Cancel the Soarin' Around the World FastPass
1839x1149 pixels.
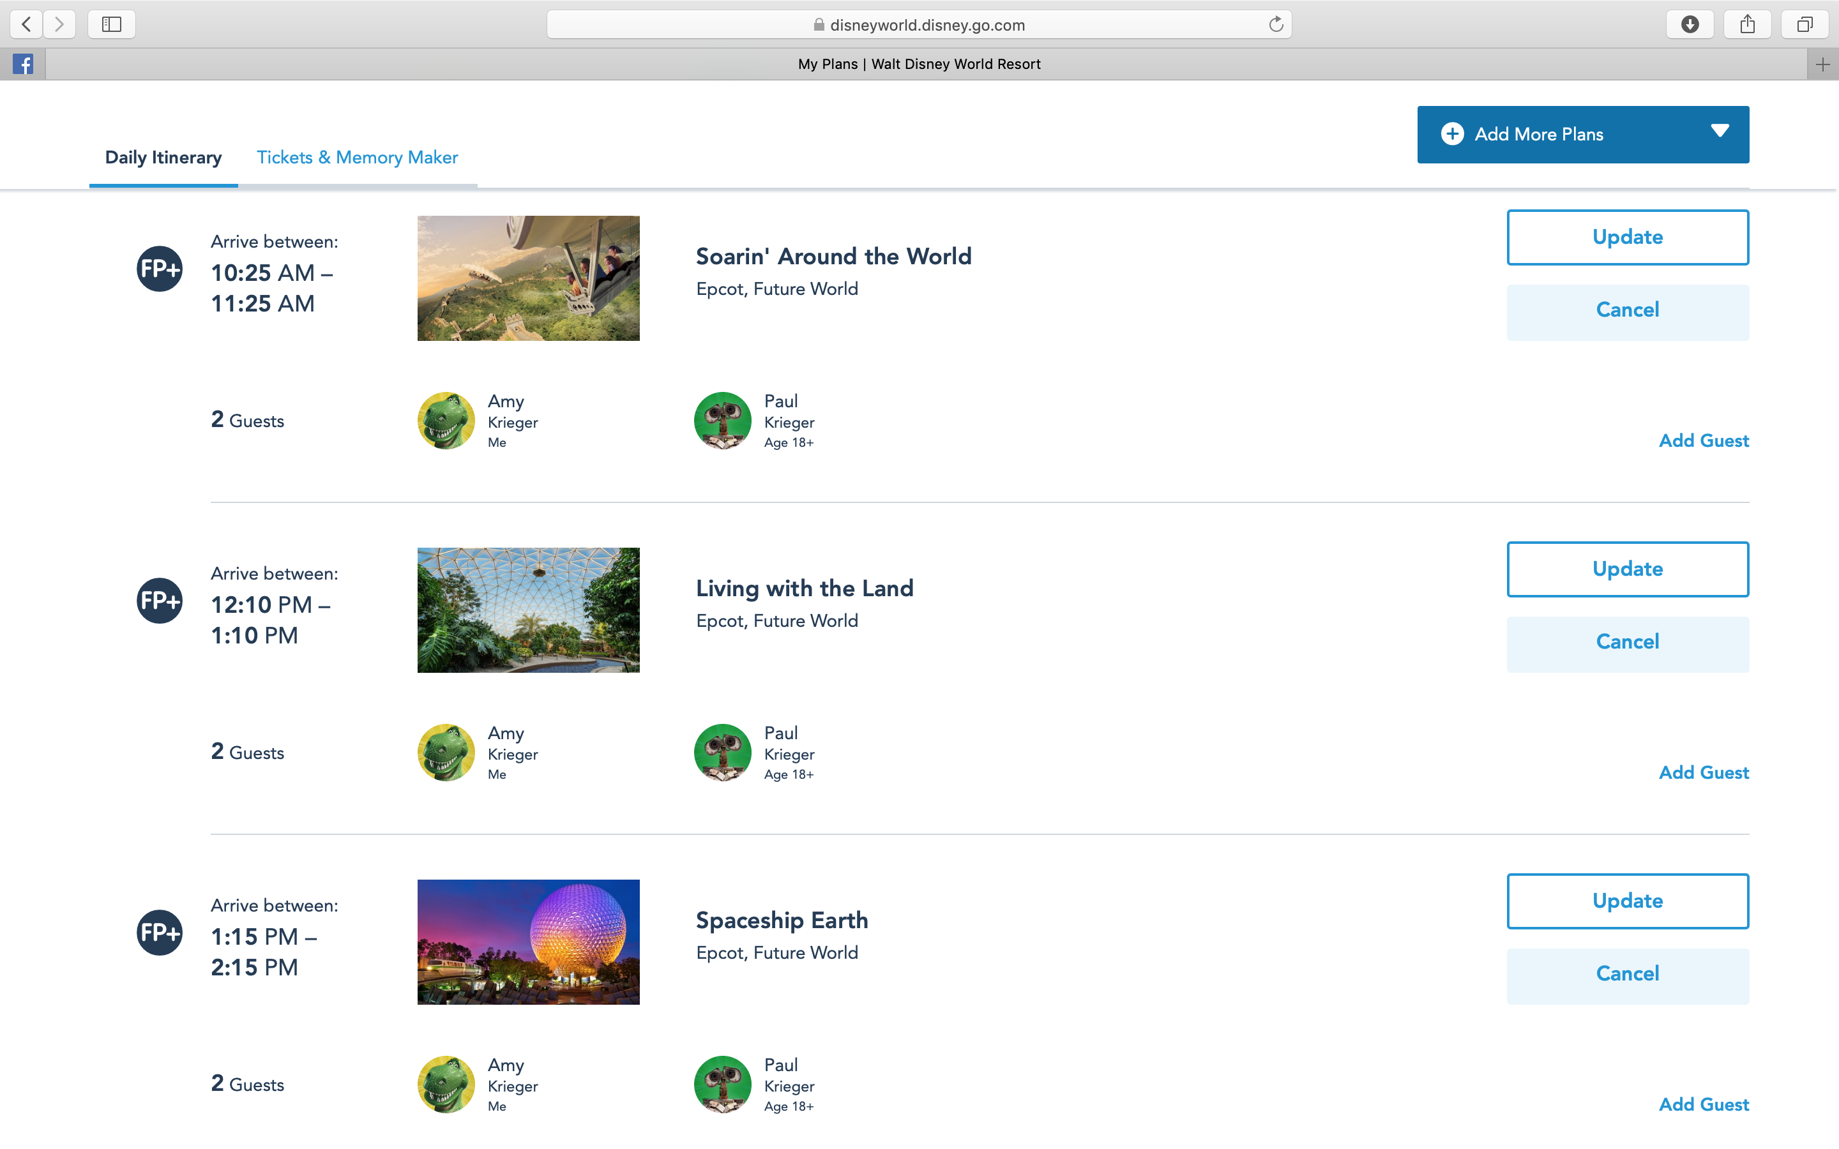1628,312
